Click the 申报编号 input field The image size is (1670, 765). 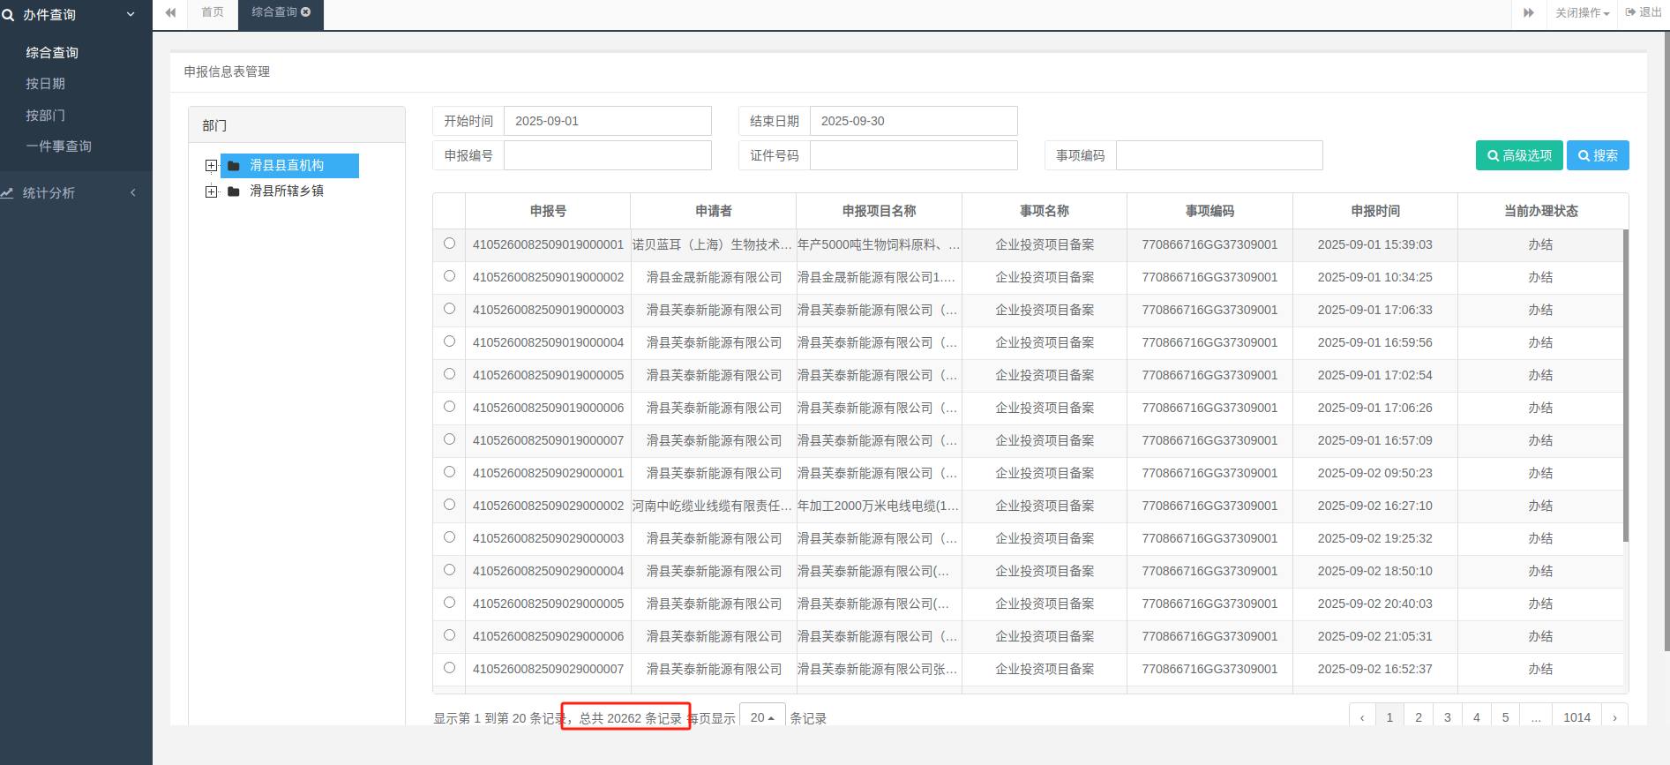tap(607, 155)
